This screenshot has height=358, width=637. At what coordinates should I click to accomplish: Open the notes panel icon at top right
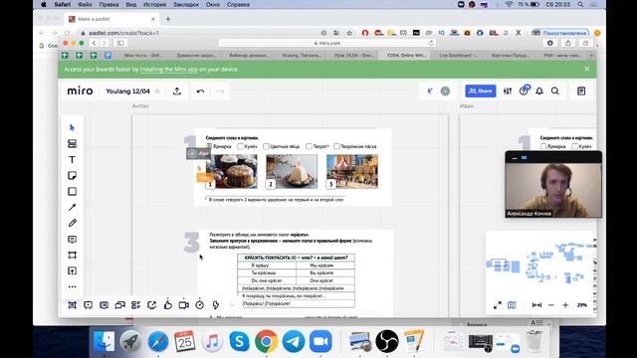(581, 90)
